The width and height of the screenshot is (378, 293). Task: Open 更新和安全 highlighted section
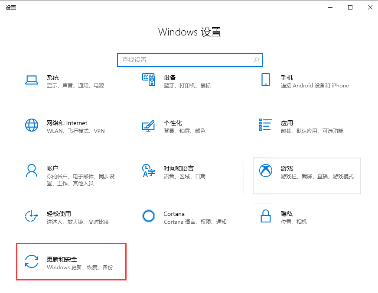point(72,261)
